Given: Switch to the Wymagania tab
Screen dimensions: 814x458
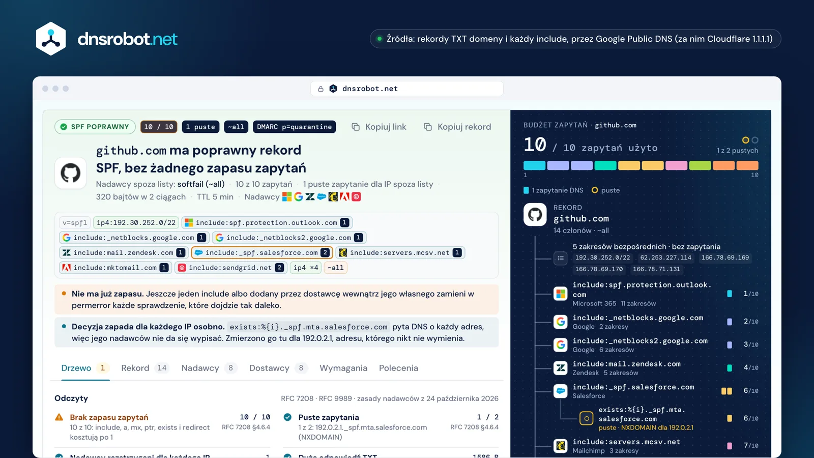Looking at the screenshot, I should coord(343,368).
